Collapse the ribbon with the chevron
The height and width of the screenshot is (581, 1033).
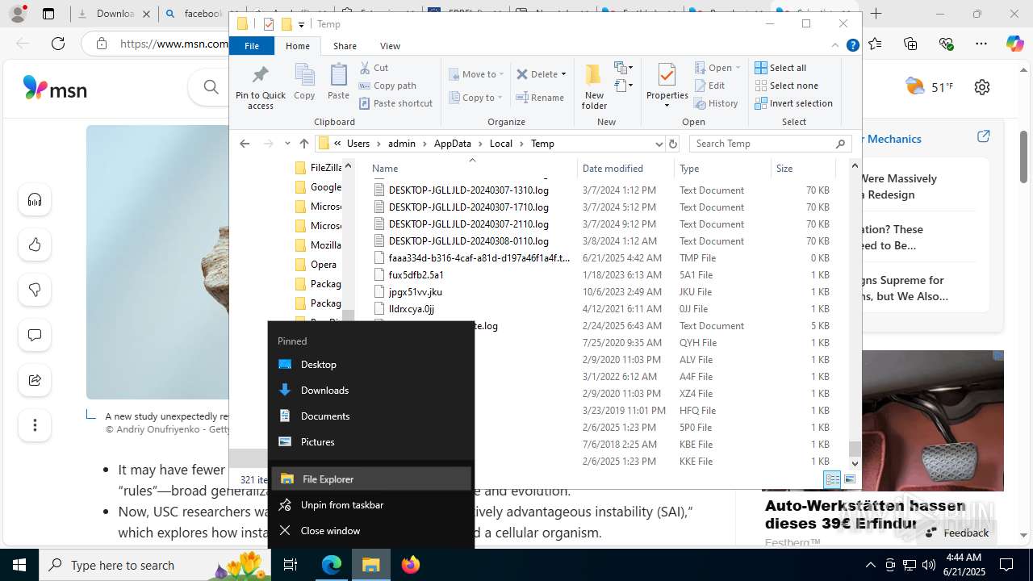click(x=835, y=46)
